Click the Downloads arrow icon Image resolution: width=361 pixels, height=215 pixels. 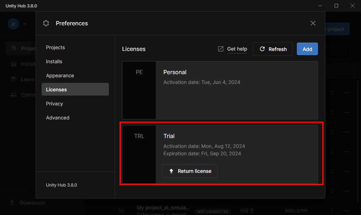tap(12, 202)
